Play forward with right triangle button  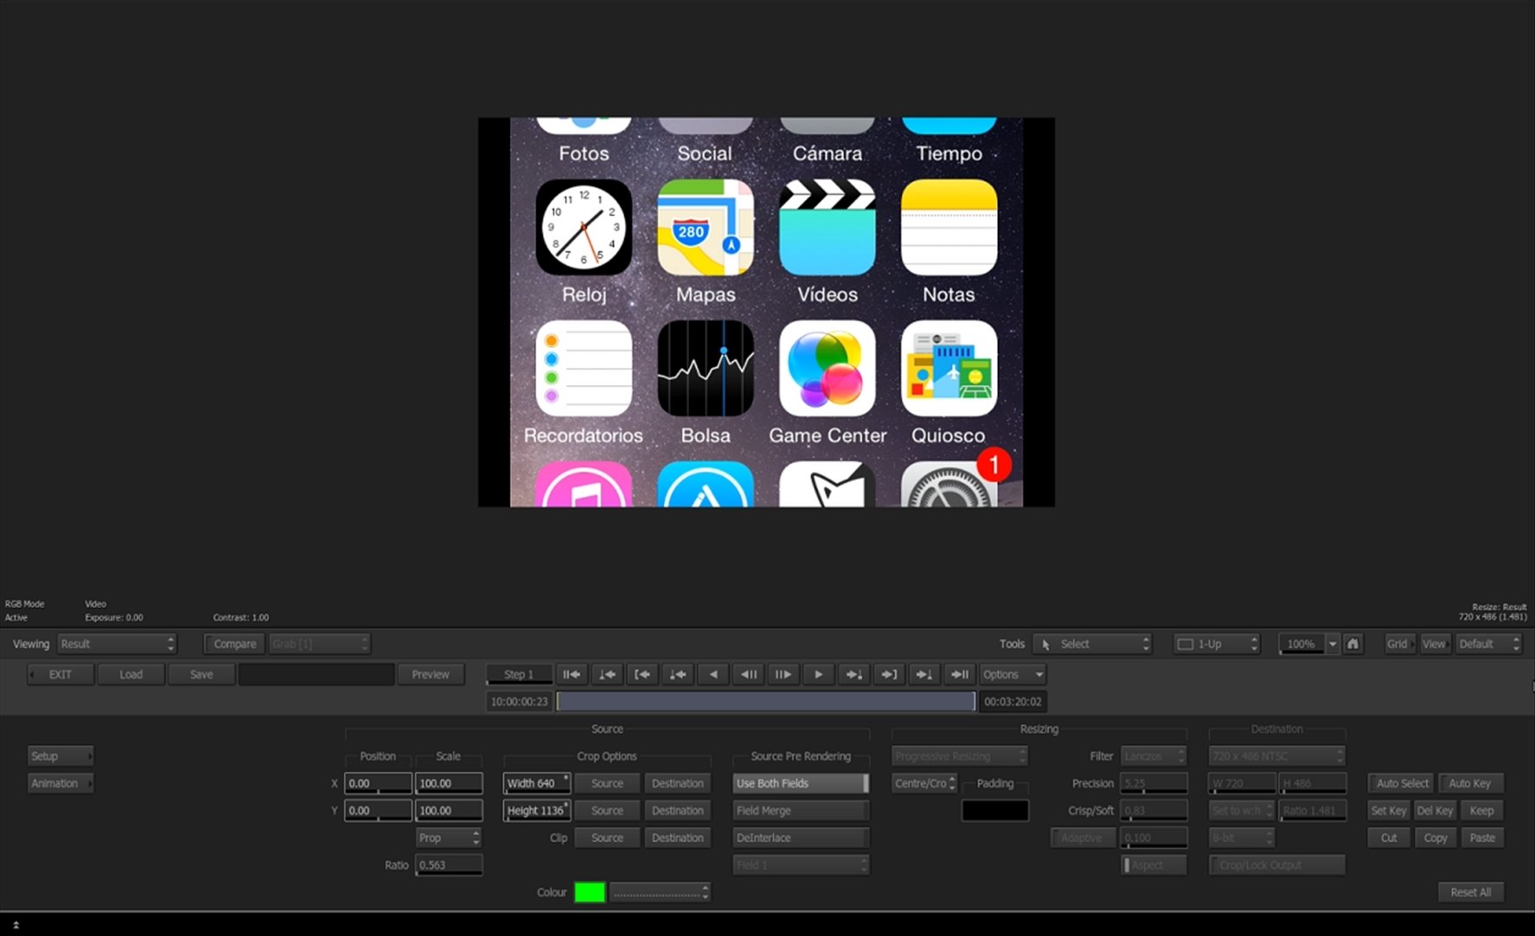(818, 674)
